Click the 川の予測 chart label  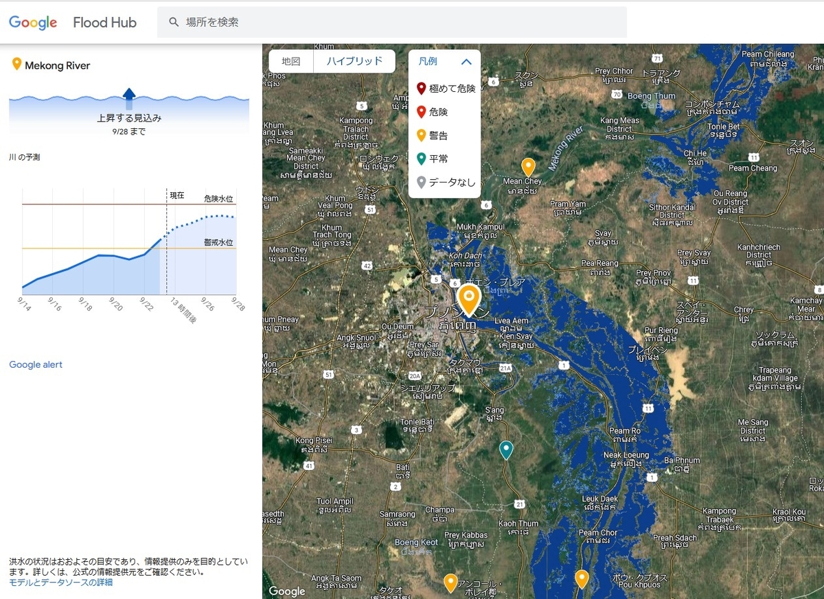pos(25,157)
